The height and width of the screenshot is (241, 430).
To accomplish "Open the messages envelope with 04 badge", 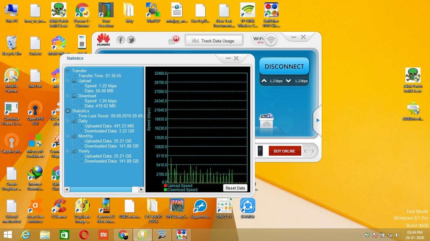I will coord(174,40).
